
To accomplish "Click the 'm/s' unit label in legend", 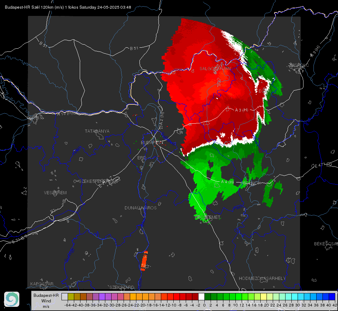I will (46, 307).
